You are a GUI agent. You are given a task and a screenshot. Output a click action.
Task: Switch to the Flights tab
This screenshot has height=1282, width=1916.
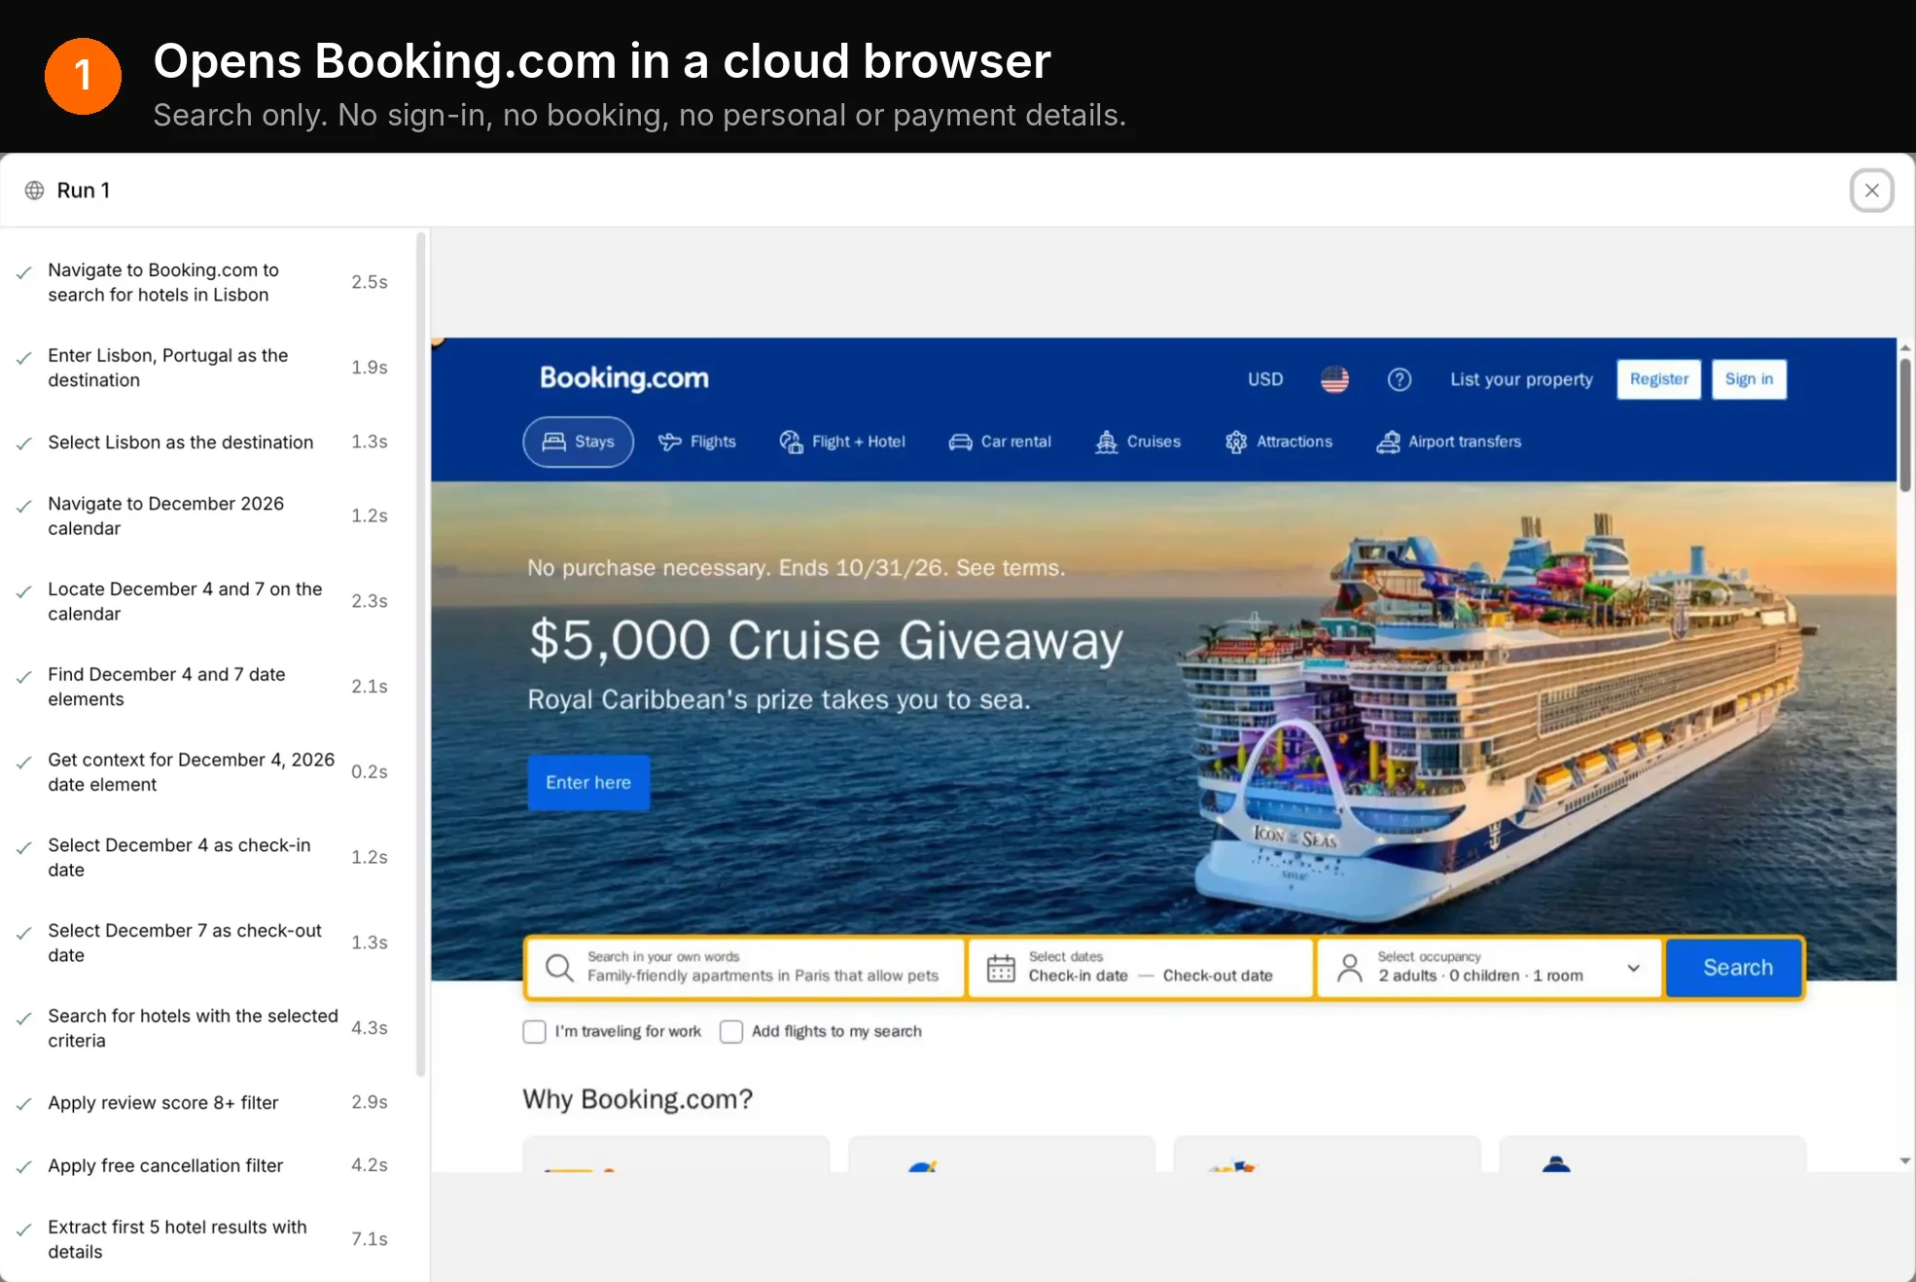coord(697,442)
